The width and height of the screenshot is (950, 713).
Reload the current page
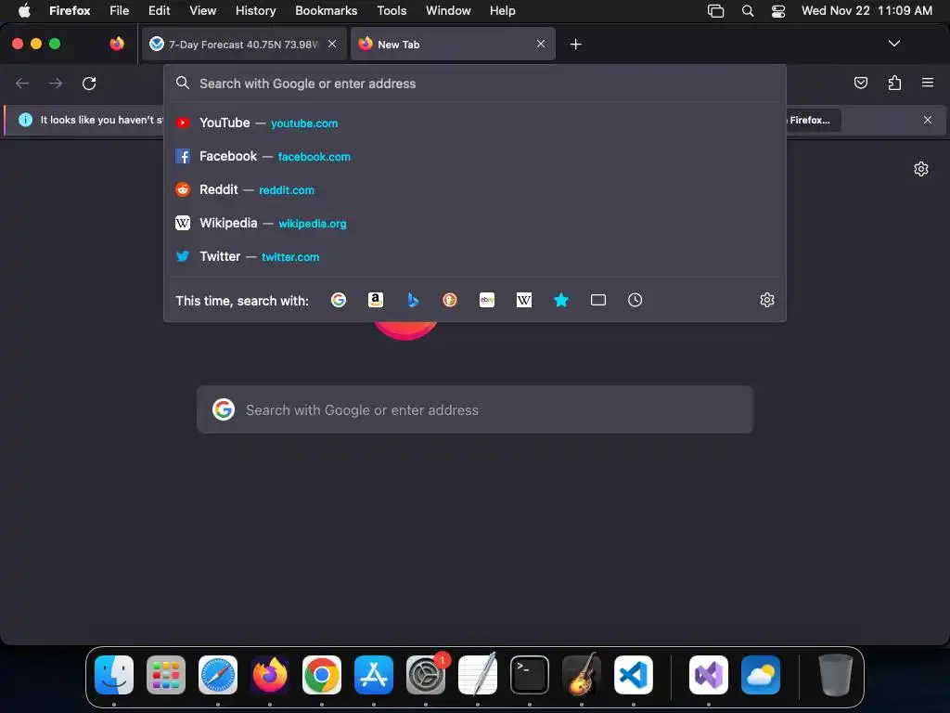(x=89, y=83)
